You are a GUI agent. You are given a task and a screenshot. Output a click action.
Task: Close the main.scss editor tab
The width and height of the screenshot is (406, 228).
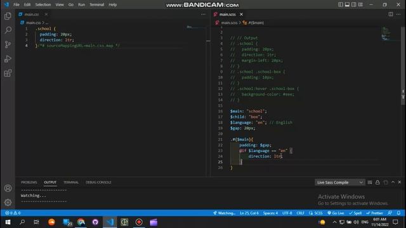[x=241, y=14]
